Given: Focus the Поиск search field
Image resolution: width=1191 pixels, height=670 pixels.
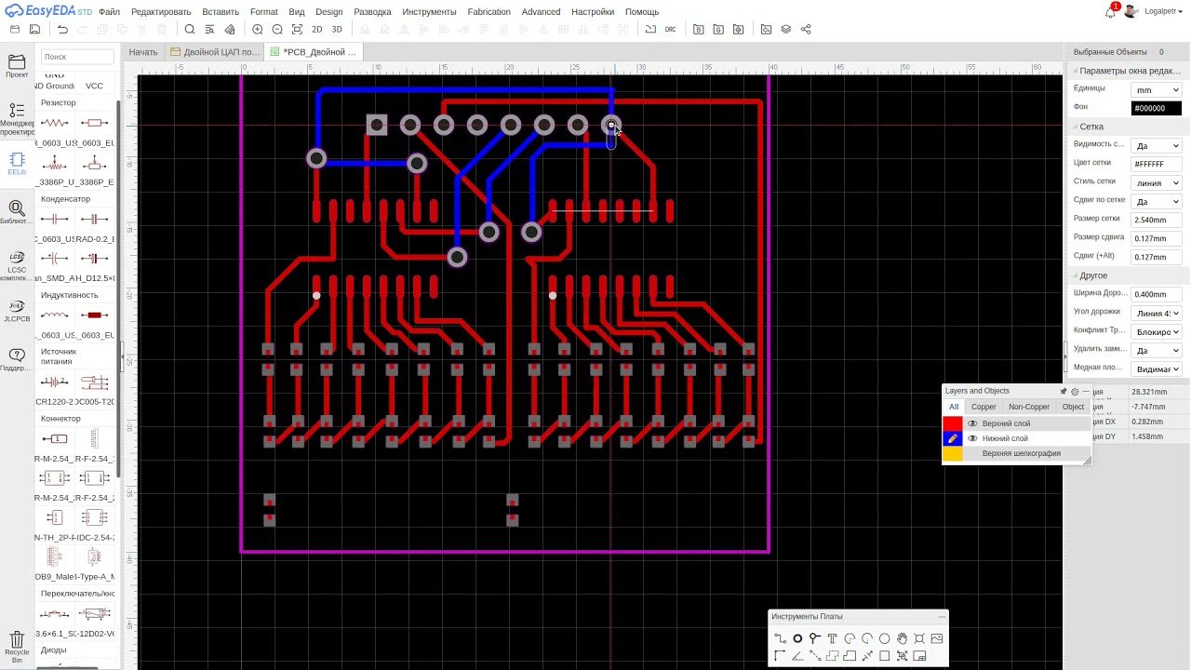Looking at the screenshot, I should click(x=78, y=57).
